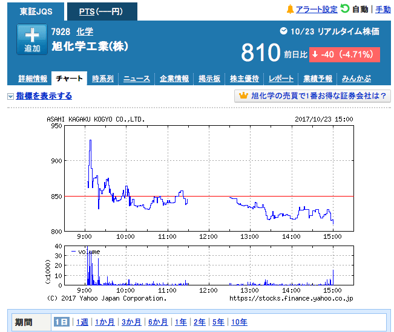This screenshot has height=332, width=394.
Task: Expand the 指標を表示する arrow icon
Action: pos(10,96)
